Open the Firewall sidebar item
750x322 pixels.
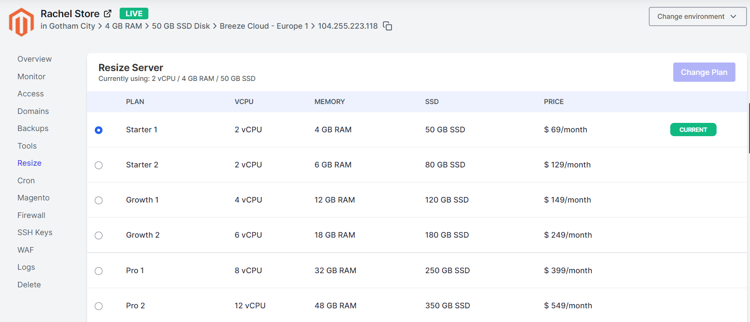(x=31, y=215)
